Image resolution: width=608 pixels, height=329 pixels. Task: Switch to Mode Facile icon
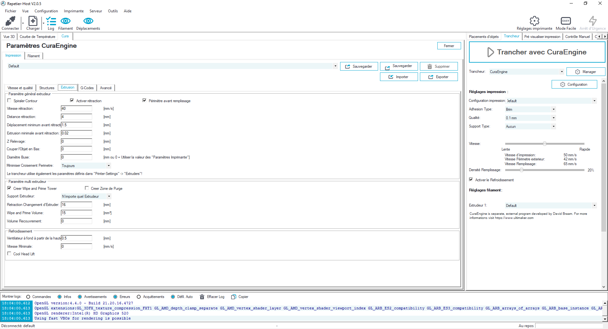(x=566, y=21)
